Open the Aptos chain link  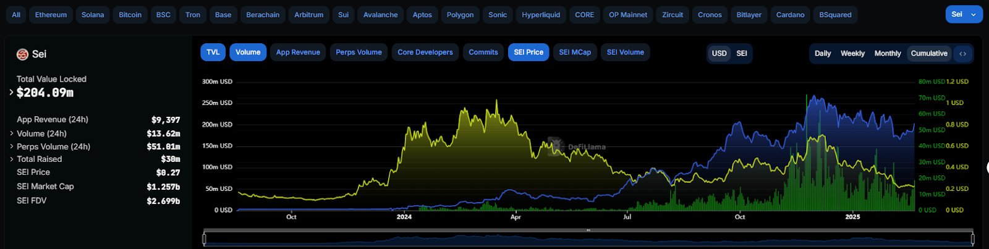(x=422, y=15)
